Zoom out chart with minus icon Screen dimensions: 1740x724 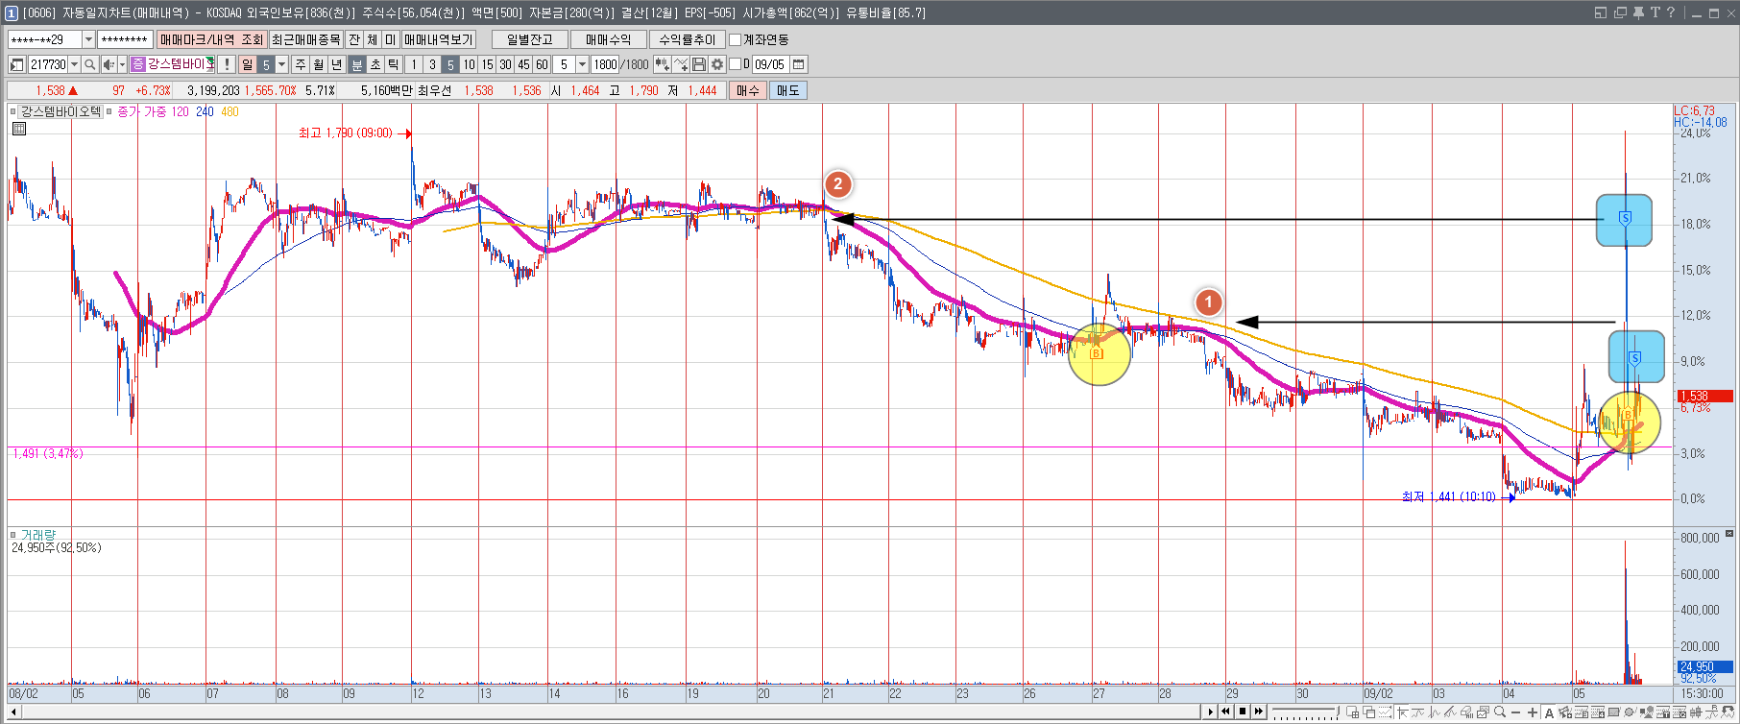pos(1516,712)
